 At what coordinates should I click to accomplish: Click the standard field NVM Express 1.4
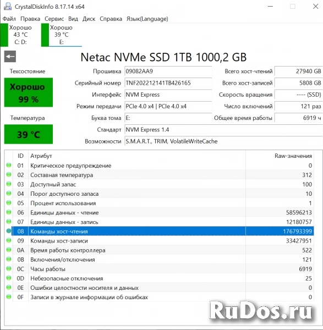[x=223, y=130]
